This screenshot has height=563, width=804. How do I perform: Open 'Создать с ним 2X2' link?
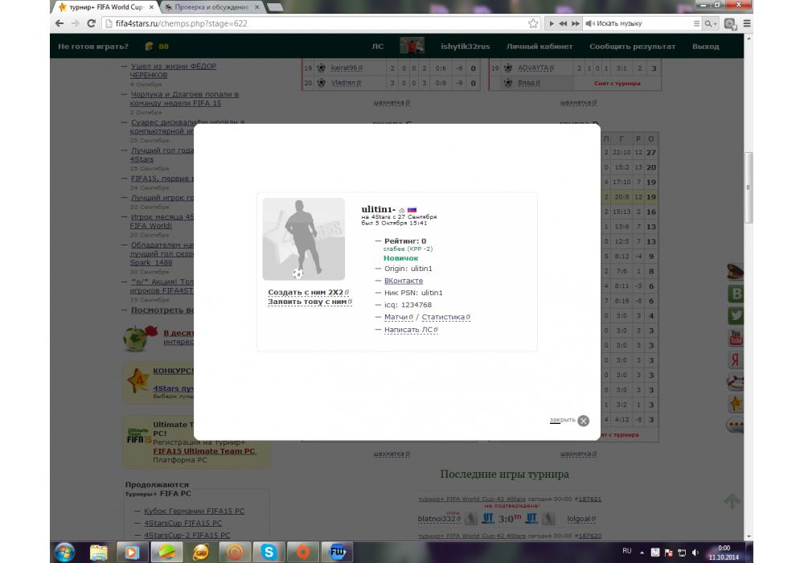point(308,292)
